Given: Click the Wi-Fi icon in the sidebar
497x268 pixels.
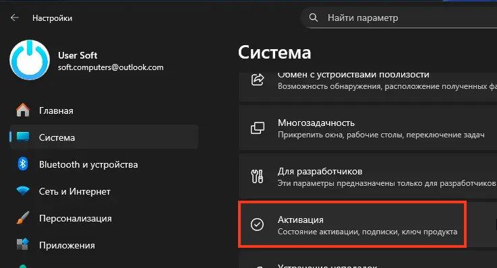Looking at the screenshot, I should 23,191.
